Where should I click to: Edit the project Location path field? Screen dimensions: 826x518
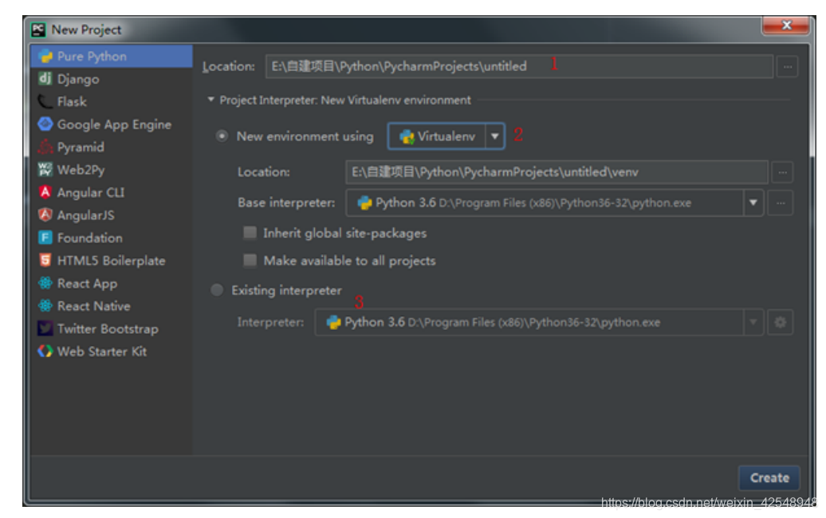pos(519,66)
